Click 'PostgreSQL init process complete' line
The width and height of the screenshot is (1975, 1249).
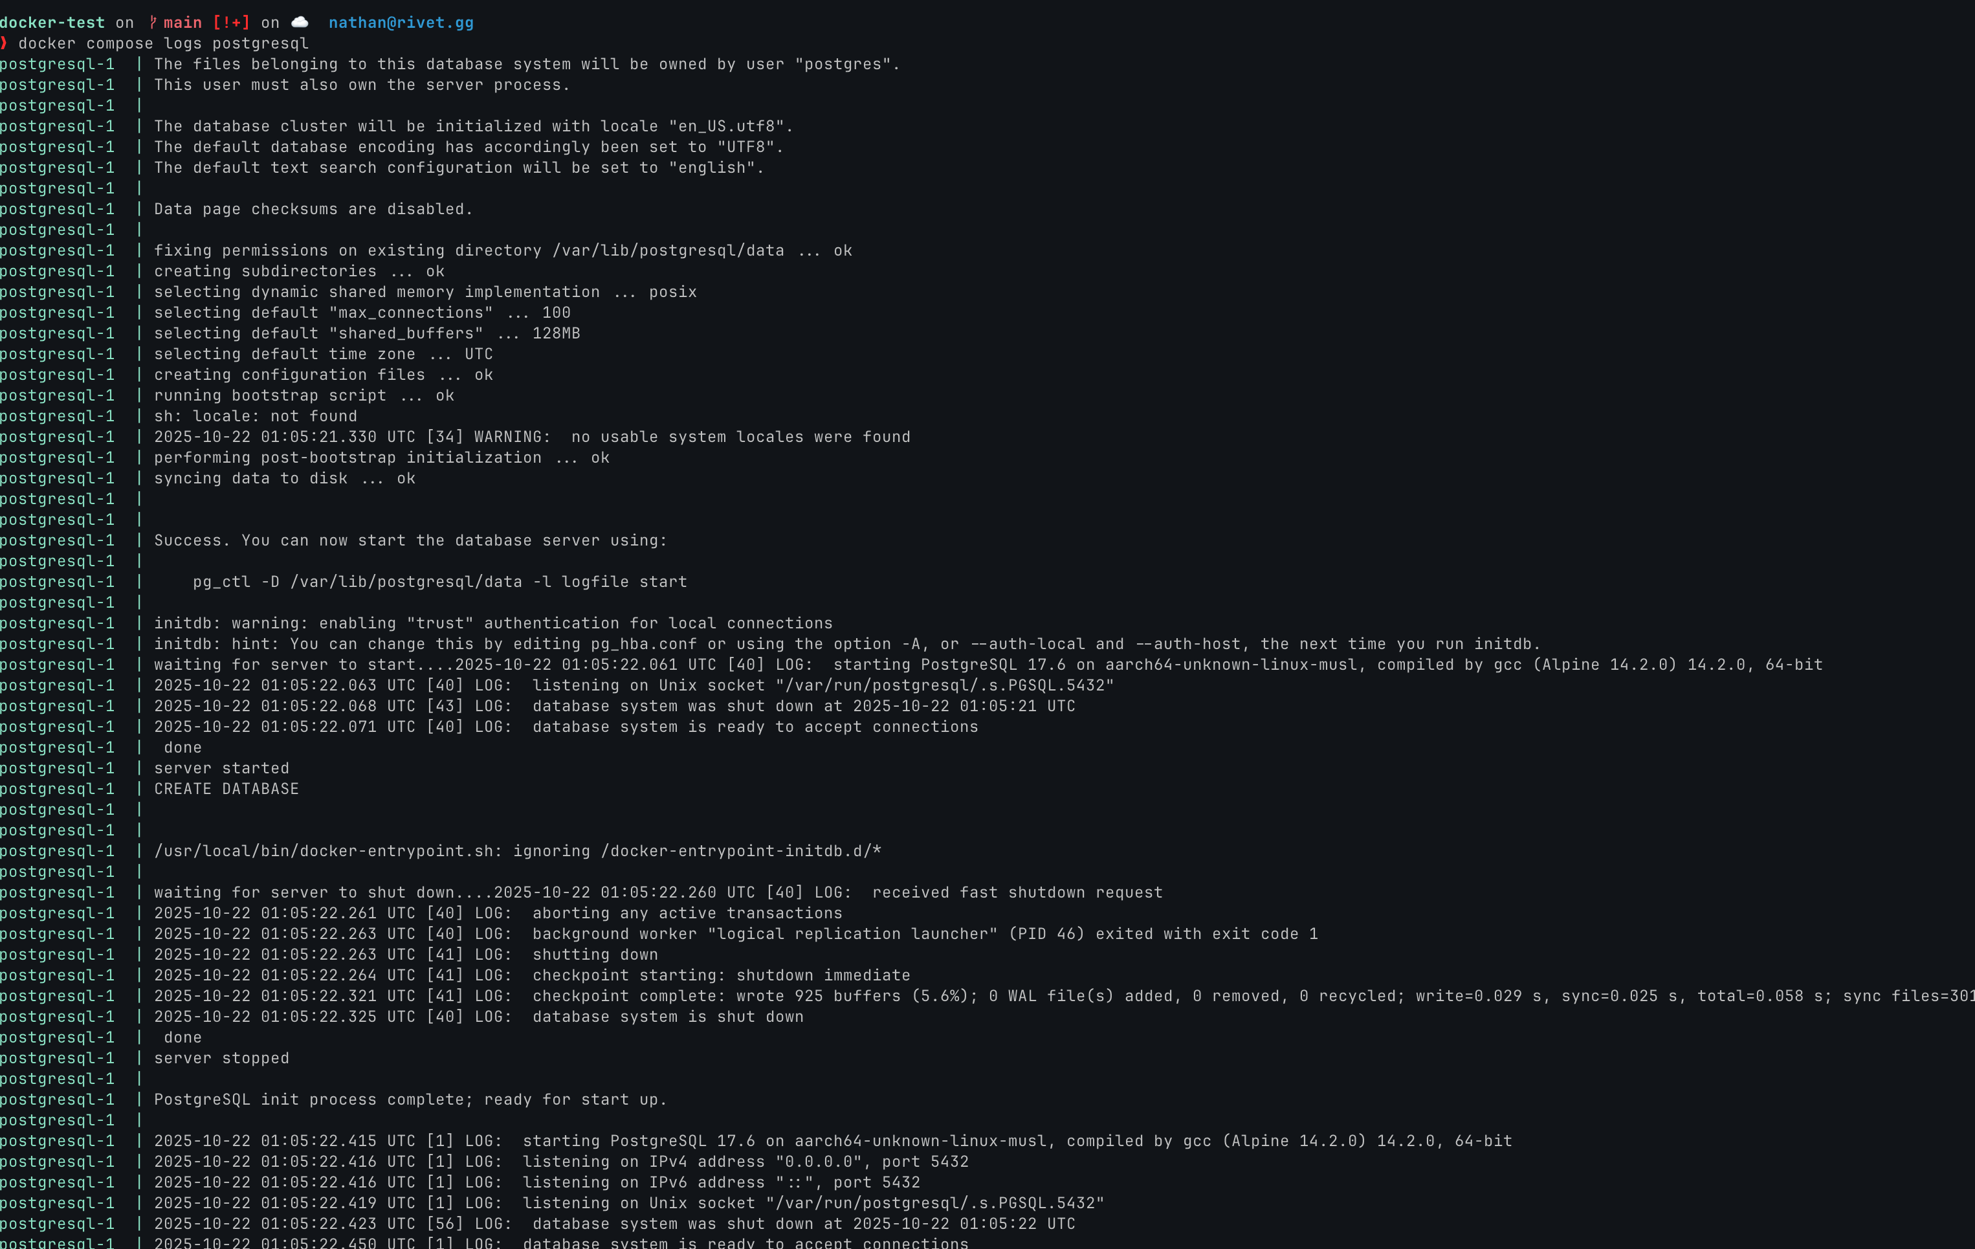(x=410, y=1099)
